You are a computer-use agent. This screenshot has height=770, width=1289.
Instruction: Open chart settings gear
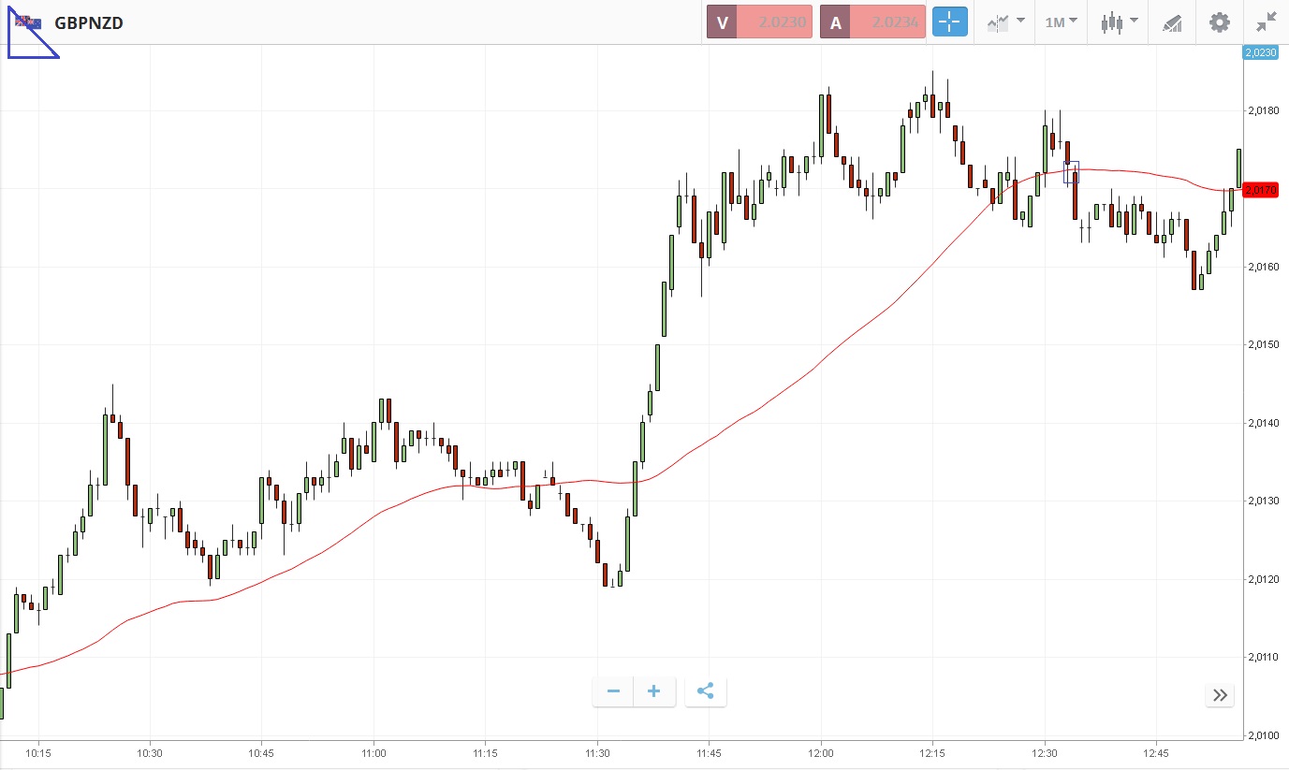(x=1219, y=22)
